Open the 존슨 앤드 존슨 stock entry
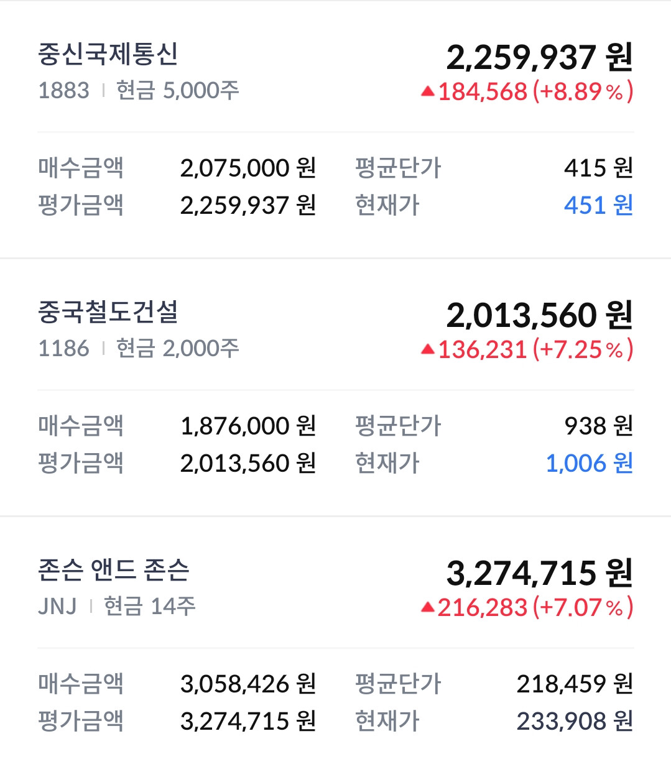The height and width of the screenshot is (772, 671). (113, 569)
